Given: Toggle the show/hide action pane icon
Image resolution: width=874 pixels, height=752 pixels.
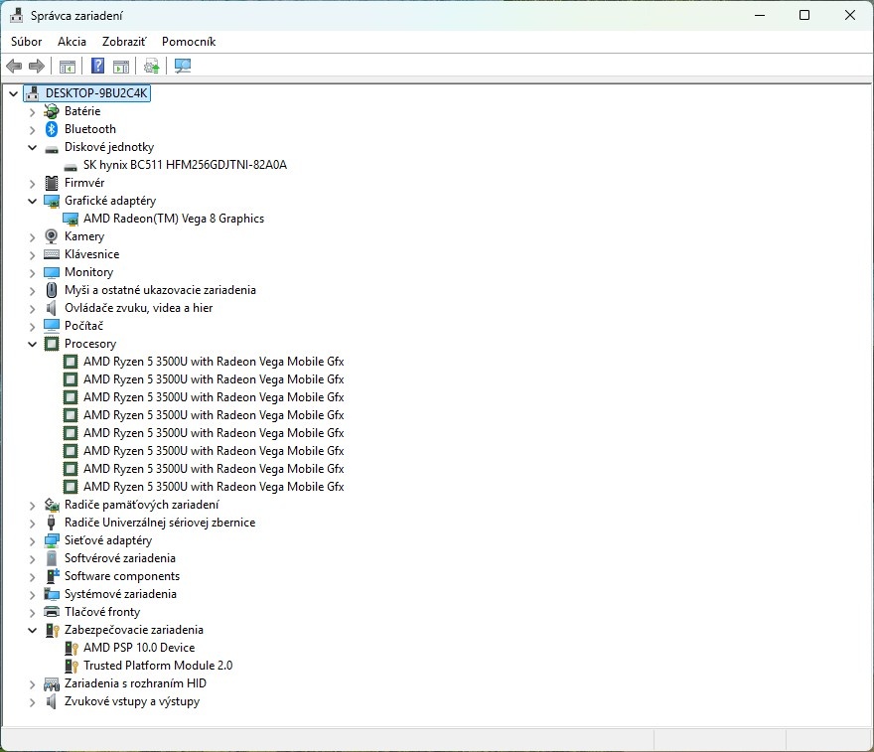Looking at the screenshot, I should click(121, 67).
